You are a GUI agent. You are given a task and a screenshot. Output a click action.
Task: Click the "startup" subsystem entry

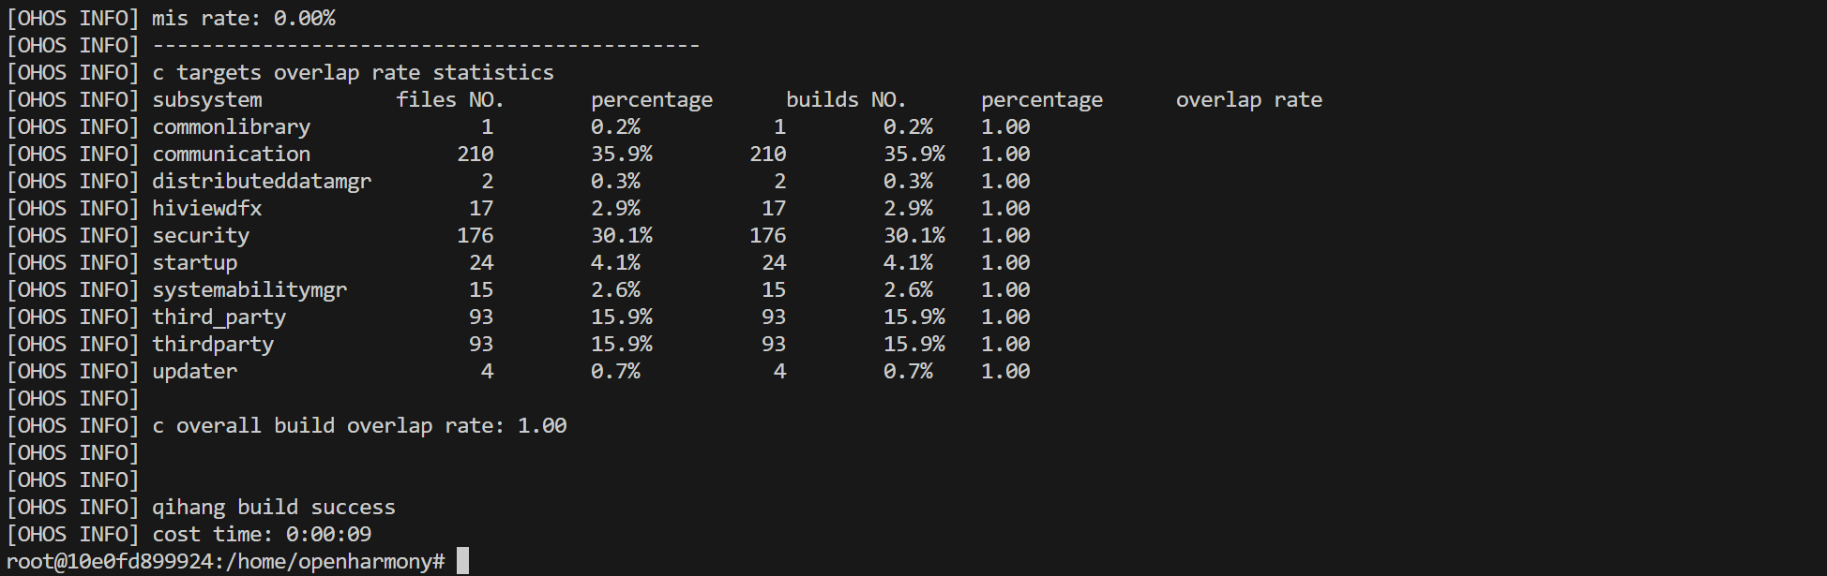pyautogui.click(x=195, y=262)
